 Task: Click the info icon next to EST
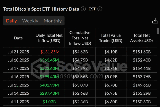click(x=100, y=9)
